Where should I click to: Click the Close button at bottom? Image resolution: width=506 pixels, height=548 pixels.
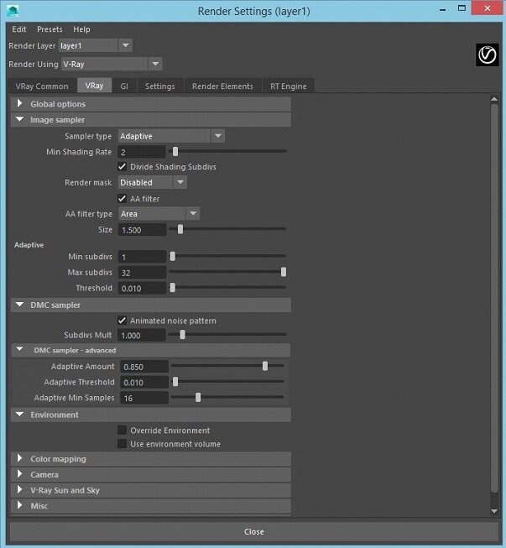(254, 531)
